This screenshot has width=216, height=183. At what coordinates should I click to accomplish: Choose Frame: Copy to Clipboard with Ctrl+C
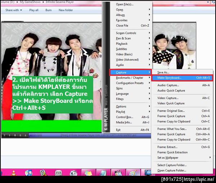tap(182, 121)
